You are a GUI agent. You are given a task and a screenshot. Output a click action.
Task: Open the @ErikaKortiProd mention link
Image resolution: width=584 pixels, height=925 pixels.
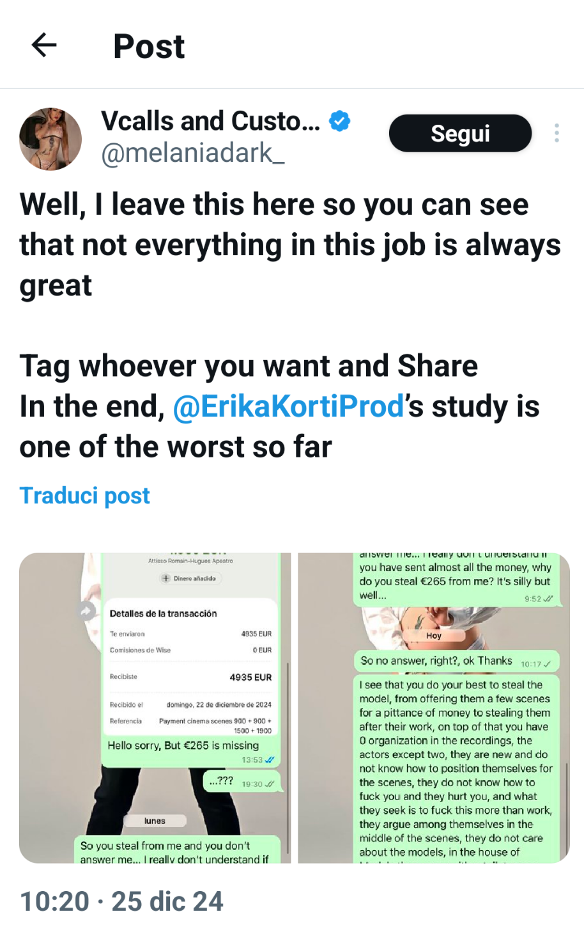tap(288, 407)
